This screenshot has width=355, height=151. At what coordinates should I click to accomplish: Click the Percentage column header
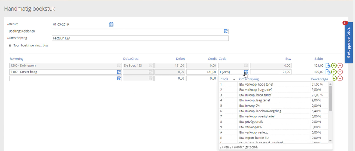pos(319,79)
